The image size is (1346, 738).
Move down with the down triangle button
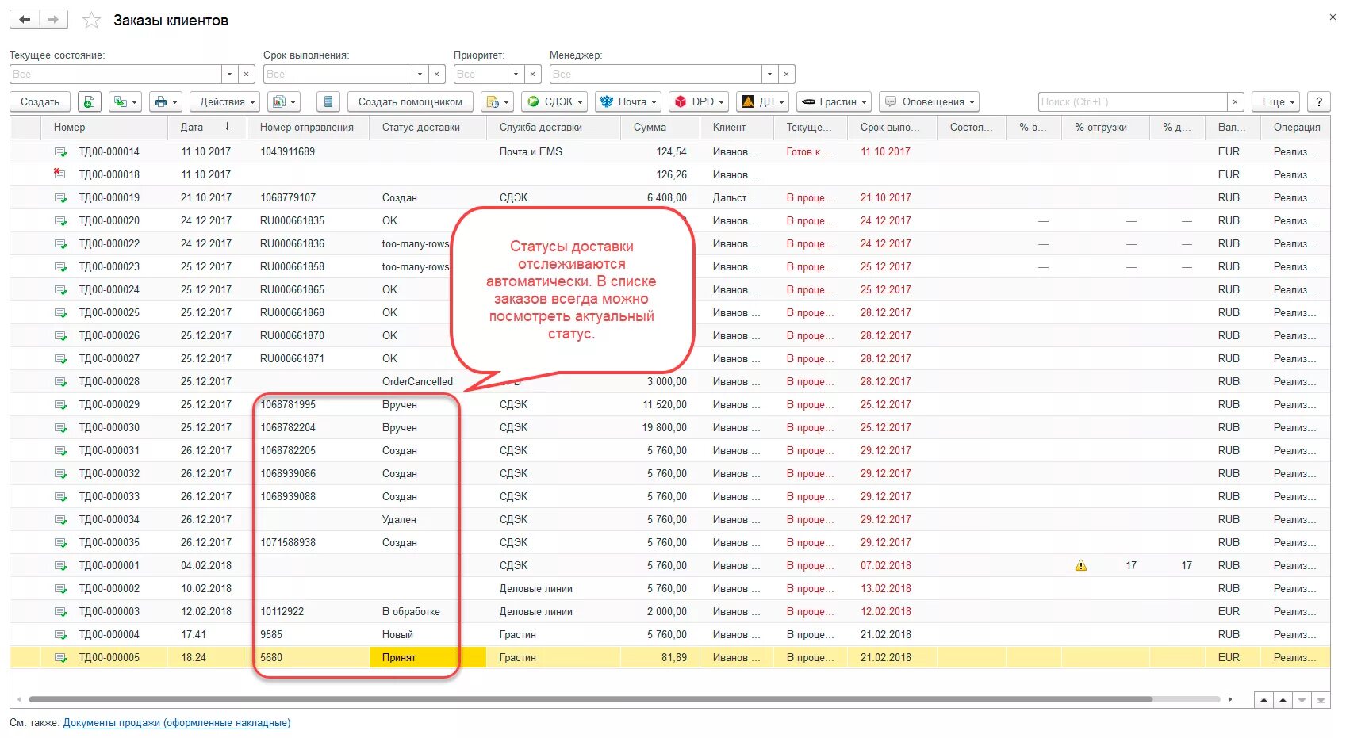click(1302, 700)
